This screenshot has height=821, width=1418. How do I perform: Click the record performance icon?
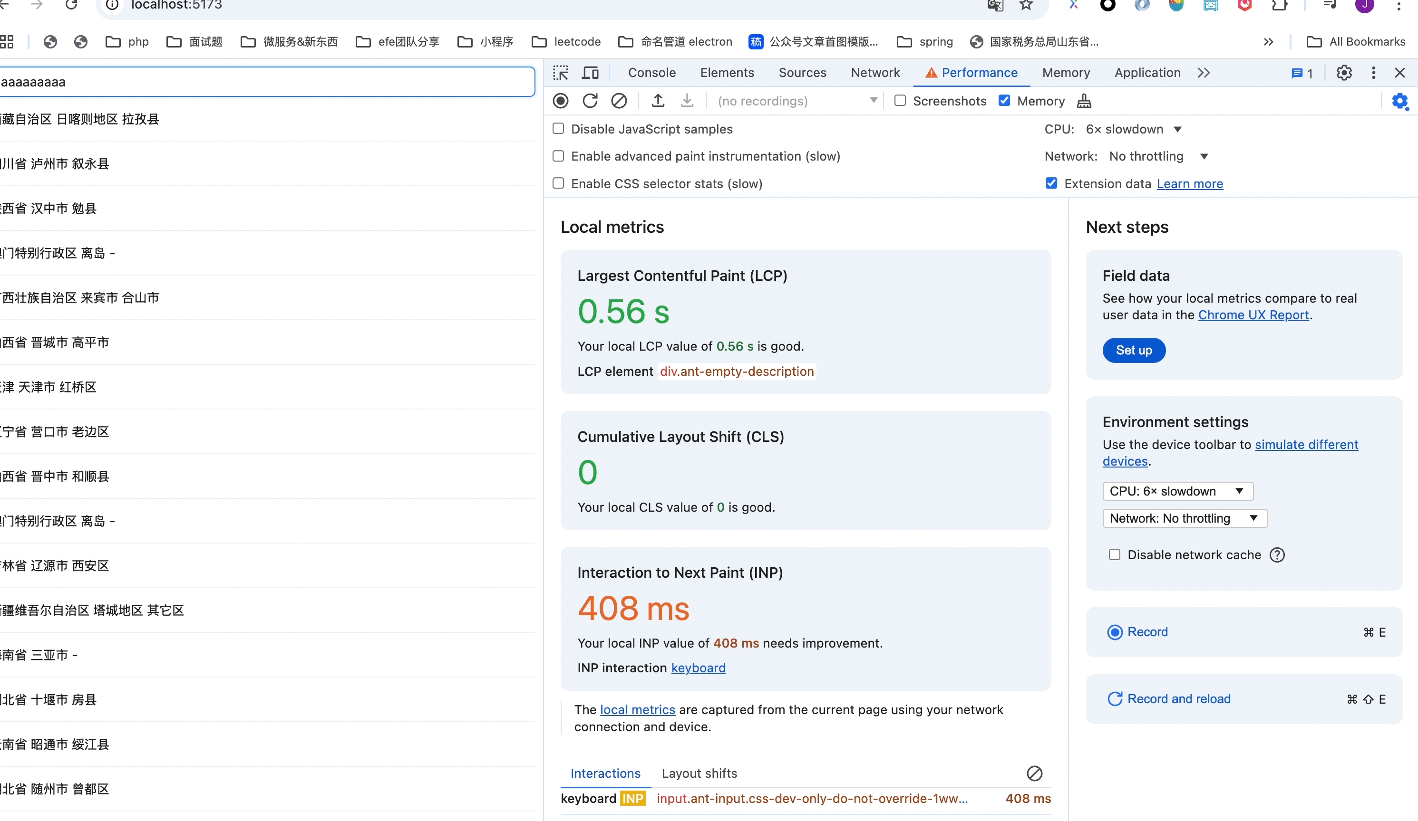561,101
